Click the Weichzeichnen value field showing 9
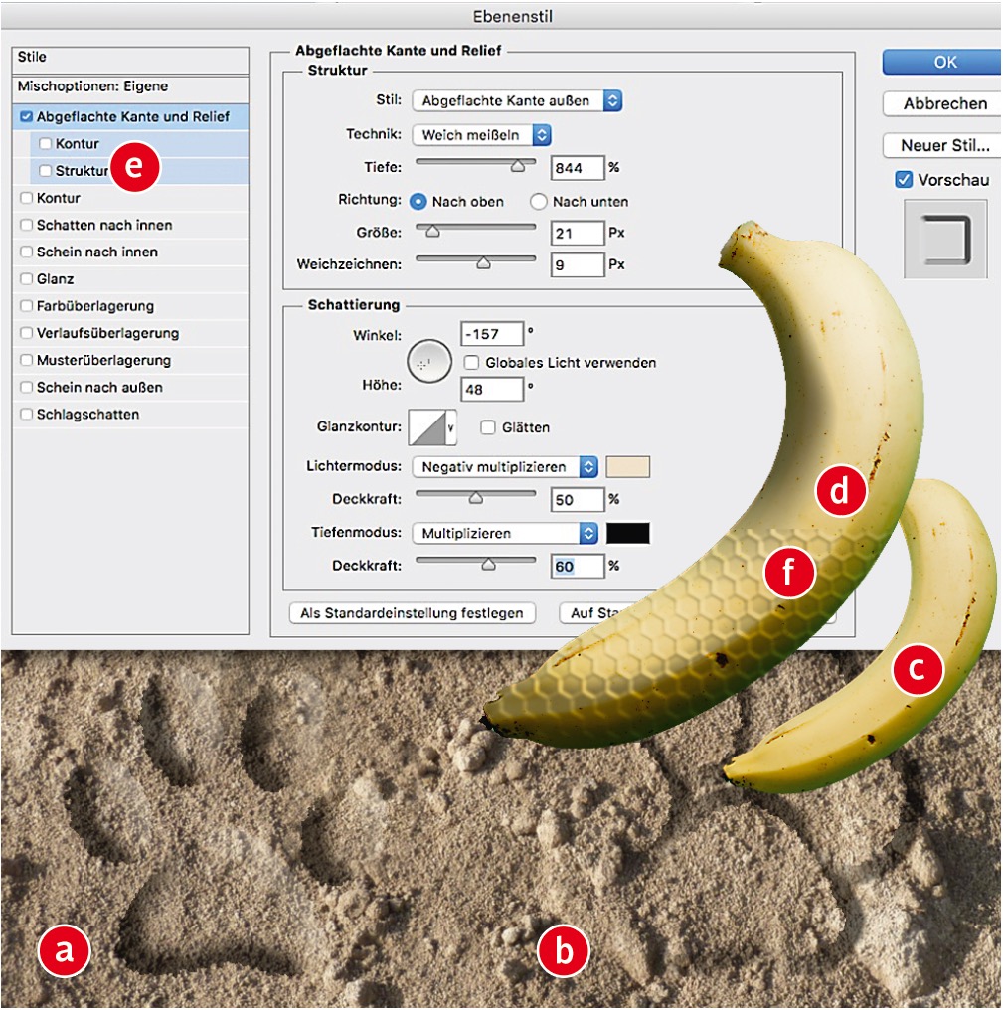The image size is (1004, 1010). point(578,264)
